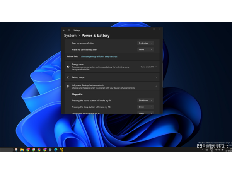
Task: Open File Explorer from the taskbar
Action: 22,150
